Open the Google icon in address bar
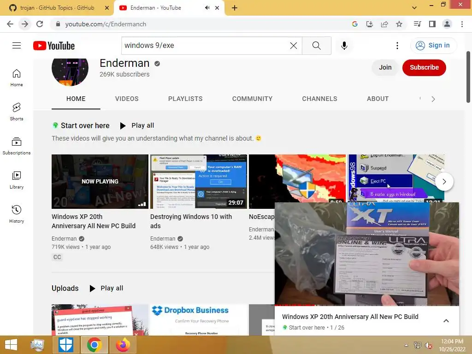 355,24
